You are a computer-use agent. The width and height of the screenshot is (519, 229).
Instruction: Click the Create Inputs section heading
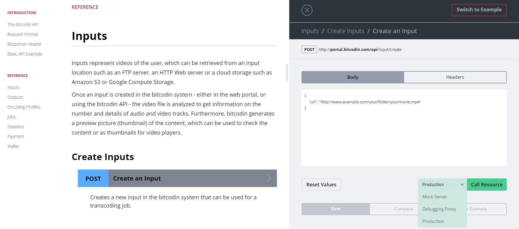(x=103, y=157)
